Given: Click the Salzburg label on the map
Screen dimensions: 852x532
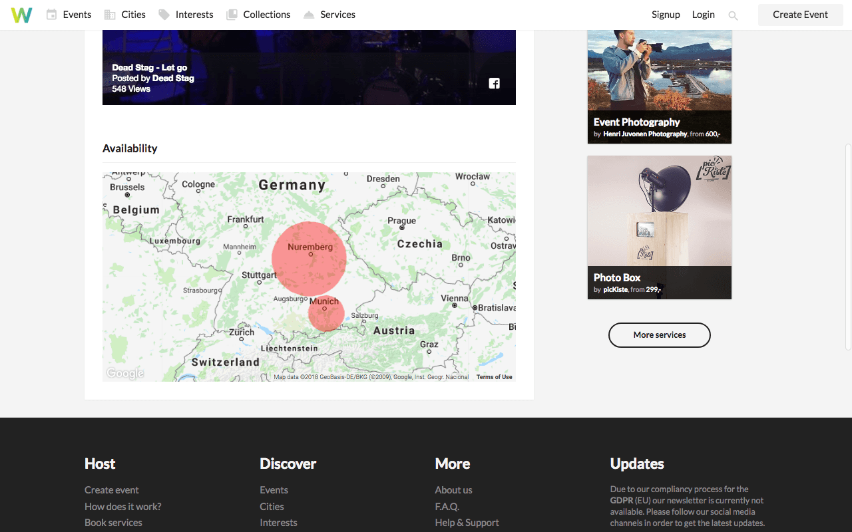Looking at the screenshot, I should click(365, 316).
